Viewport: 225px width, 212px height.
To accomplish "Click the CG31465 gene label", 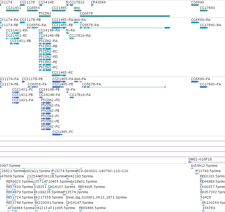I will (59, 8).
